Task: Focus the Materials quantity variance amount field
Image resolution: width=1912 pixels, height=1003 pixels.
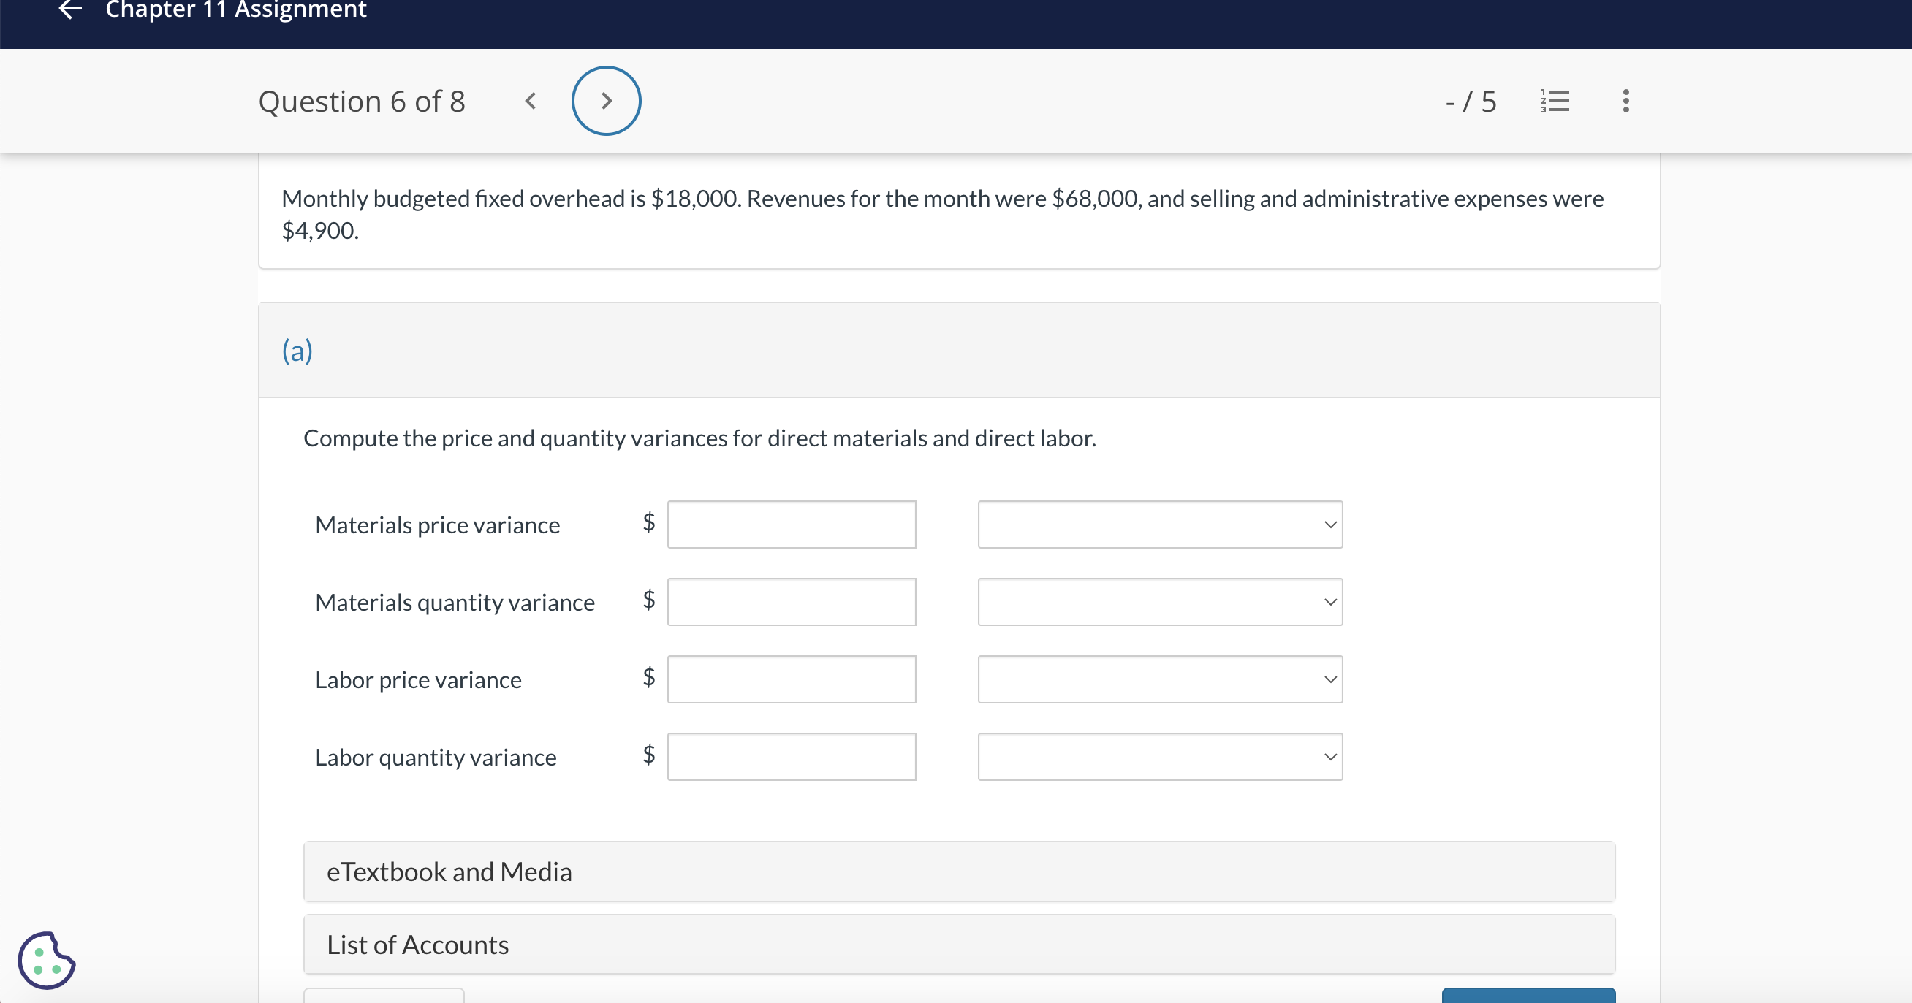Action: [792, 602]
